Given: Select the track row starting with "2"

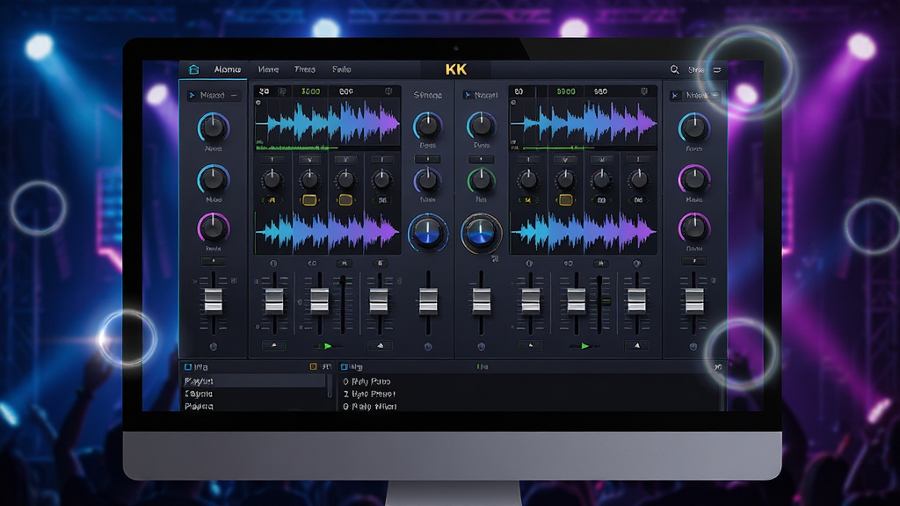Looking at the screenshot, I should (x=369, y=394).
